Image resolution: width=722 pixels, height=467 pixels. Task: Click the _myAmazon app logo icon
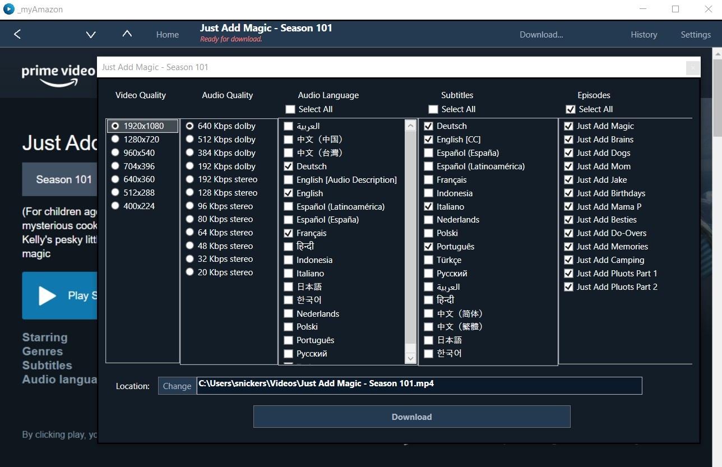pos(8,9)
